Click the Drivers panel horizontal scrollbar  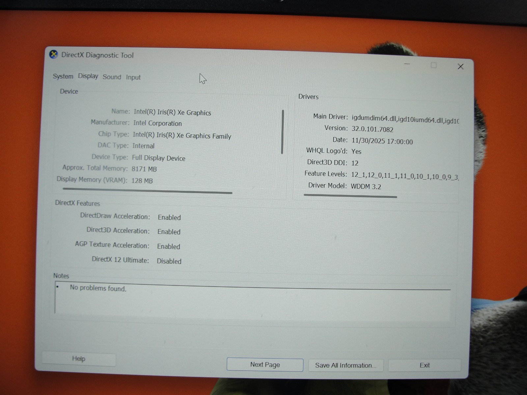pos(350,196)
